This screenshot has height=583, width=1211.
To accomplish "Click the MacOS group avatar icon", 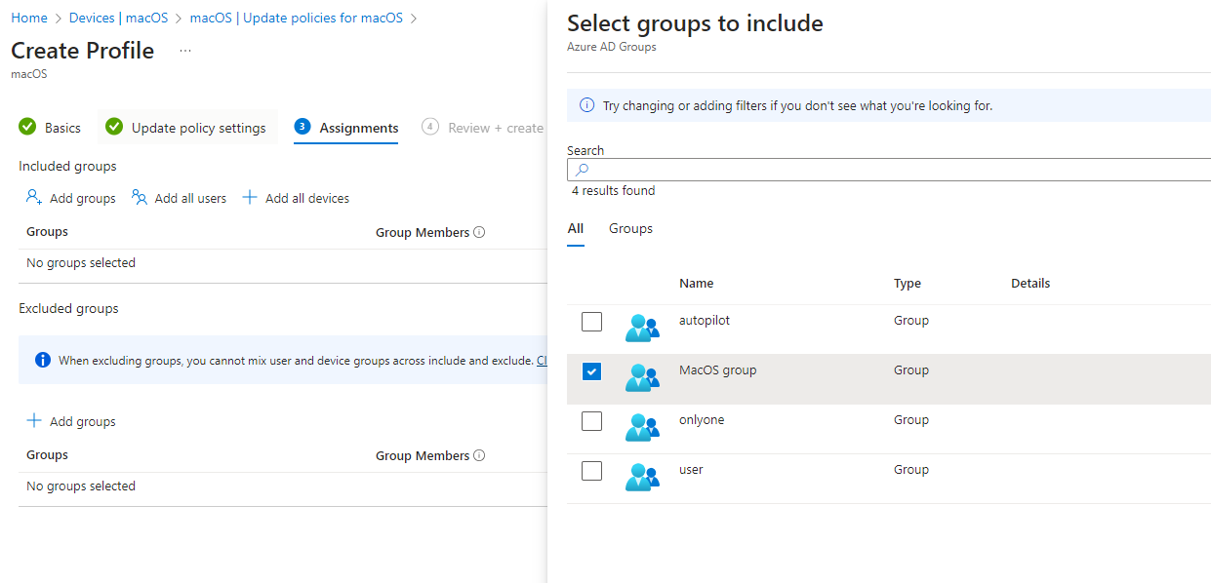I will (x=642, y=377).
